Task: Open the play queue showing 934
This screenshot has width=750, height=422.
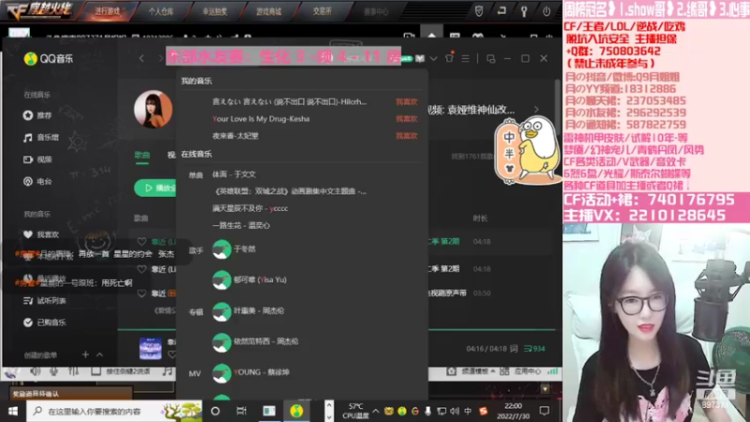Action: click(x=534, y=349)
